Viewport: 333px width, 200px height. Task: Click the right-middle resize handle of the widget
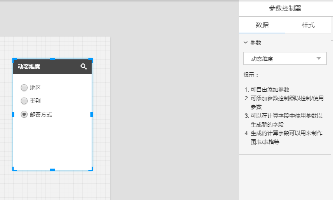[x=92, y=114]
